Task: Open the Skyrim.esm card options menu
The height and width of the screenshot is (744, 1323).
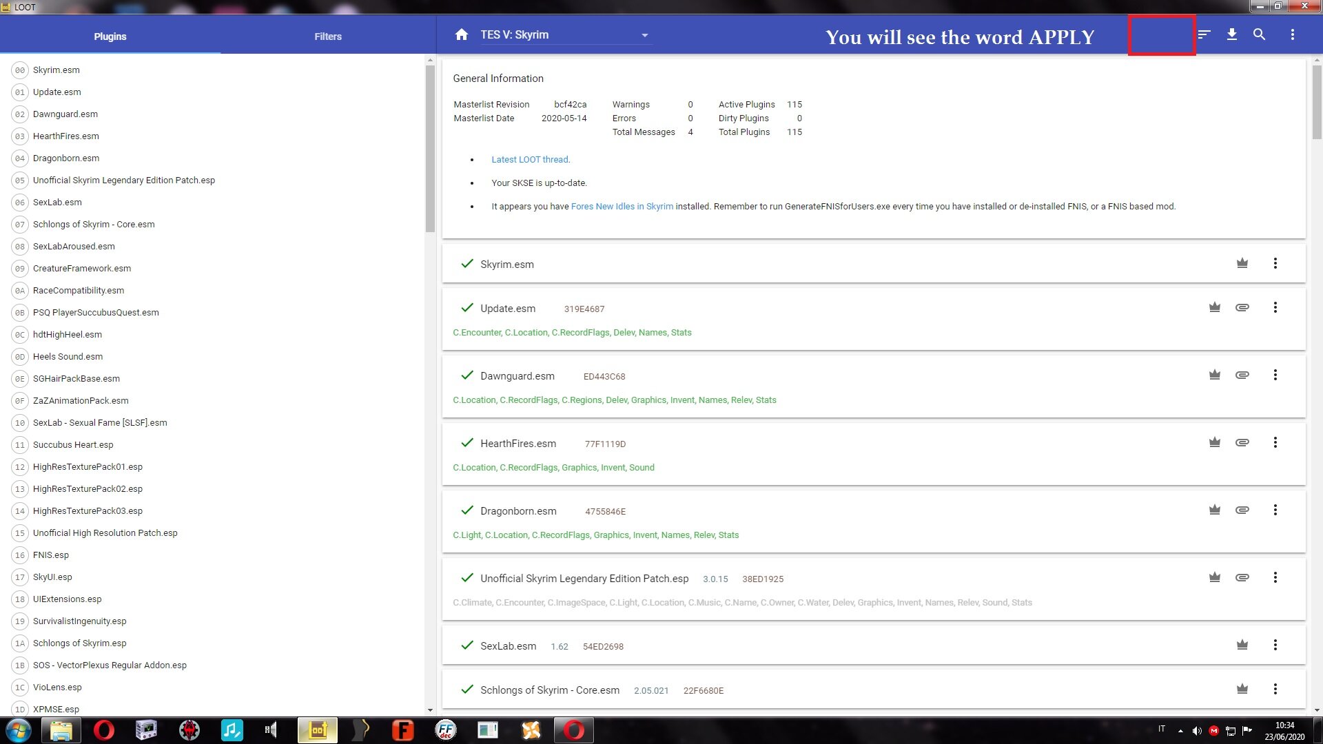Action: (1275, 263)
